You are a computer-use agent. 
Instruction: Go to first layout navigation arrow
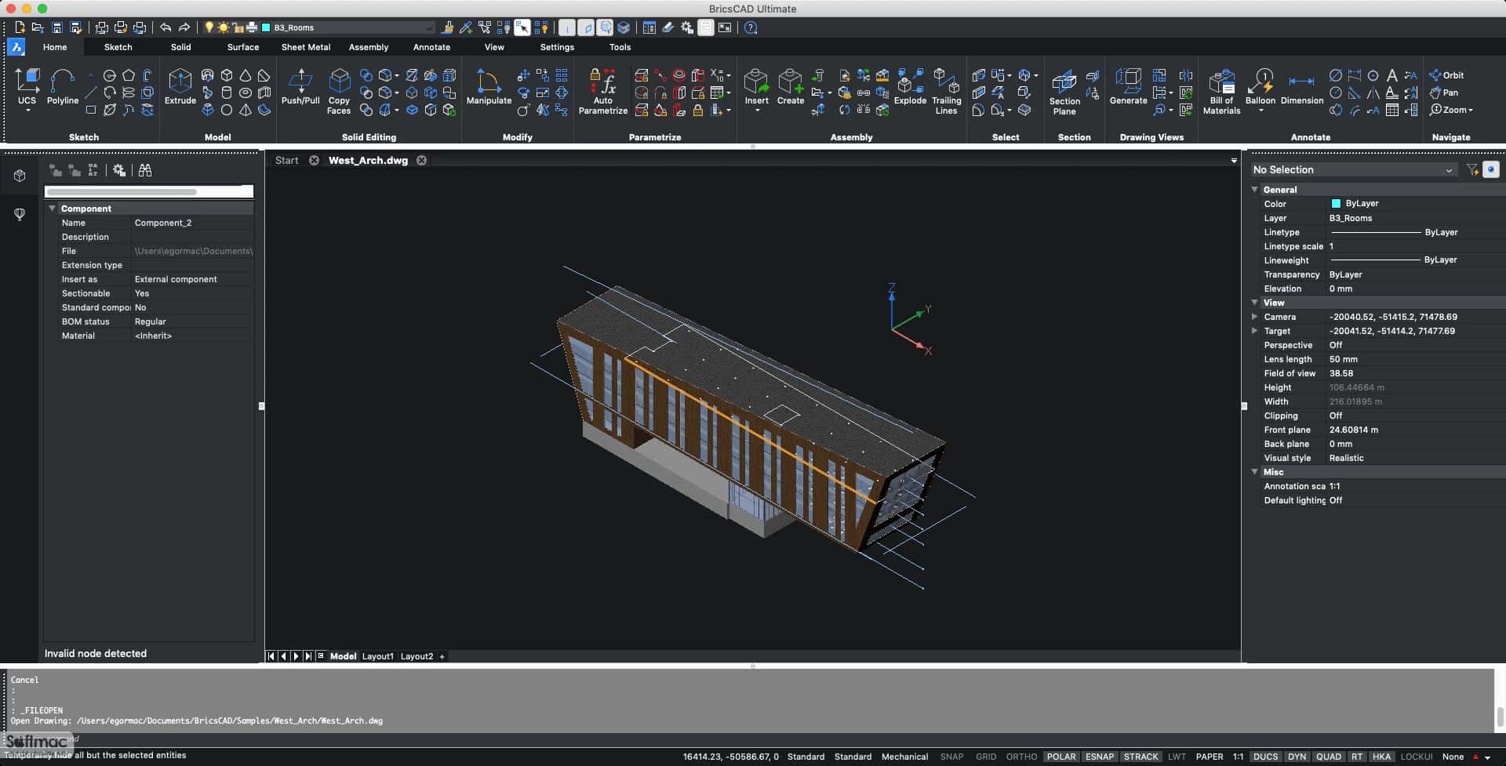(271, 656)
